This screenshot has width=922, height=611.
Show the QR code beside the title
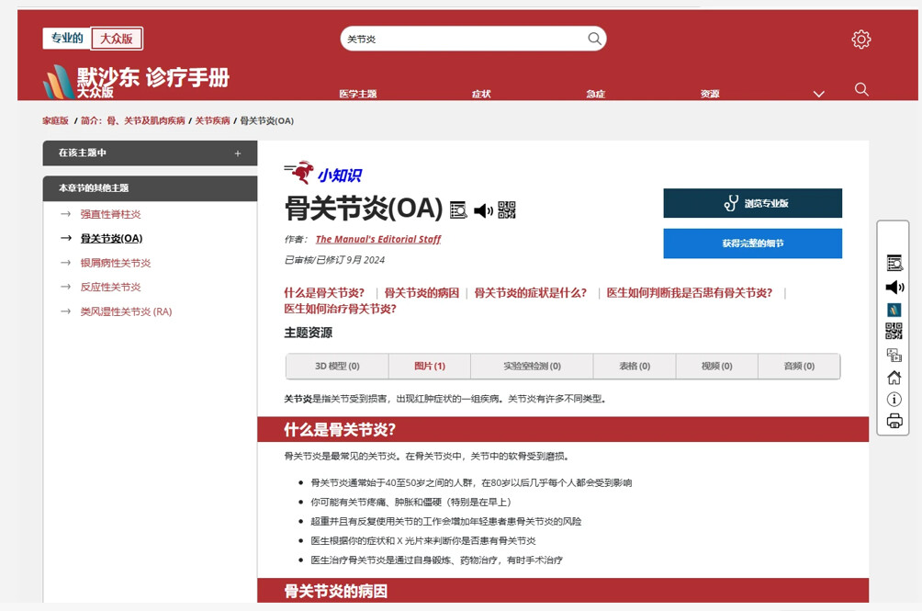507,209
